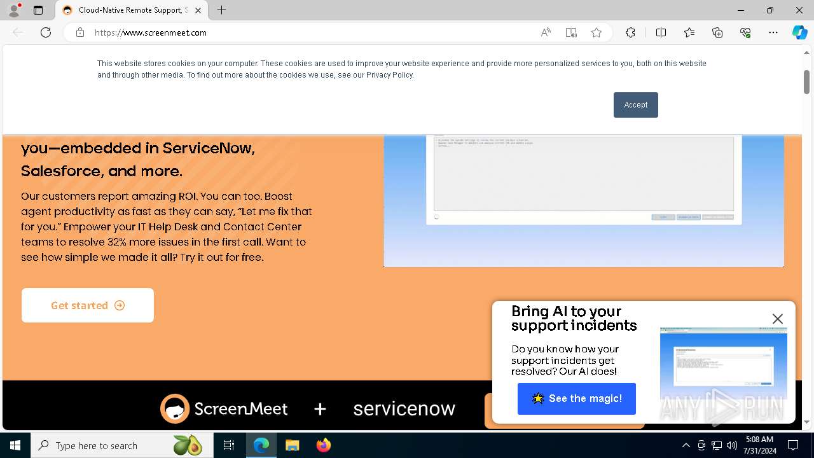Click the ScreenMeet logo in footer banner
The image size is (814, 458).
(224, 408)
